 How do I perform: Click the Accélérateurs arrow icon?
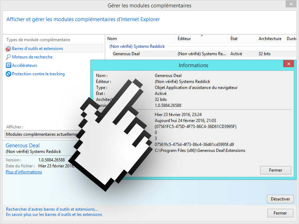click(x=8, y=65)
